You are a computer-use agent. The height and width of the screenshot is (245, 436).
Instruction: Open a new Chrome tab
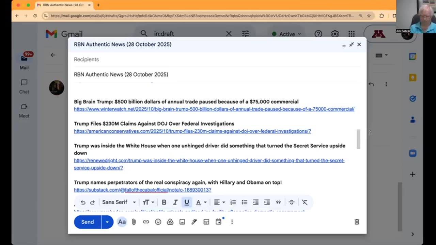pos(98,5)
